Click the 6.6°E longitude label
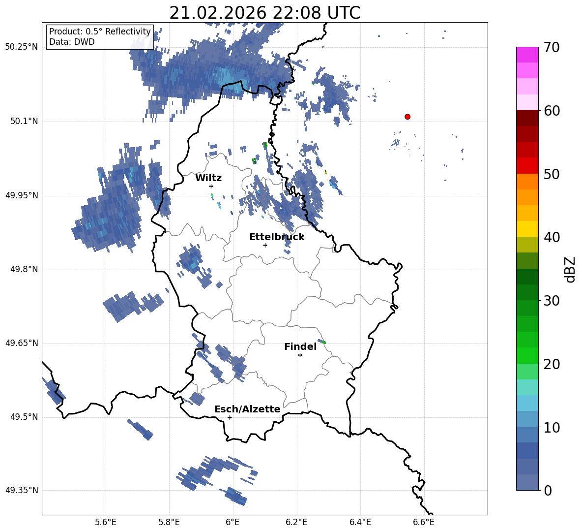The image size is (582, 532). 424,522
